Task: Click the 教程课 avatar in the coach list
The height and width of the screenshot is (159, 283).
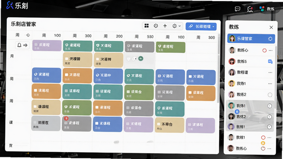Action: tap(232, 72)
